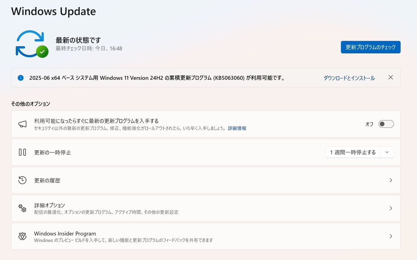Expand the 詳細オプション chevron
Viewport: 417px width, 260px height.
coord(391,208)
